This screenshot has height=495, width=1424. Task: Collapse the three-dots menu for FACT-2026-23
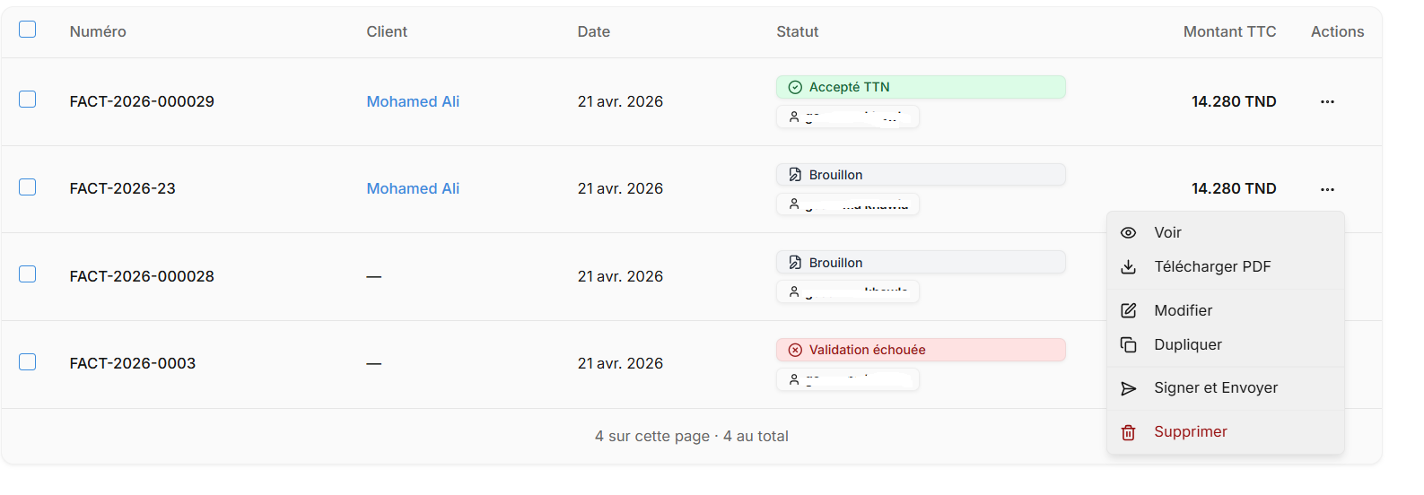[1327, 189]
